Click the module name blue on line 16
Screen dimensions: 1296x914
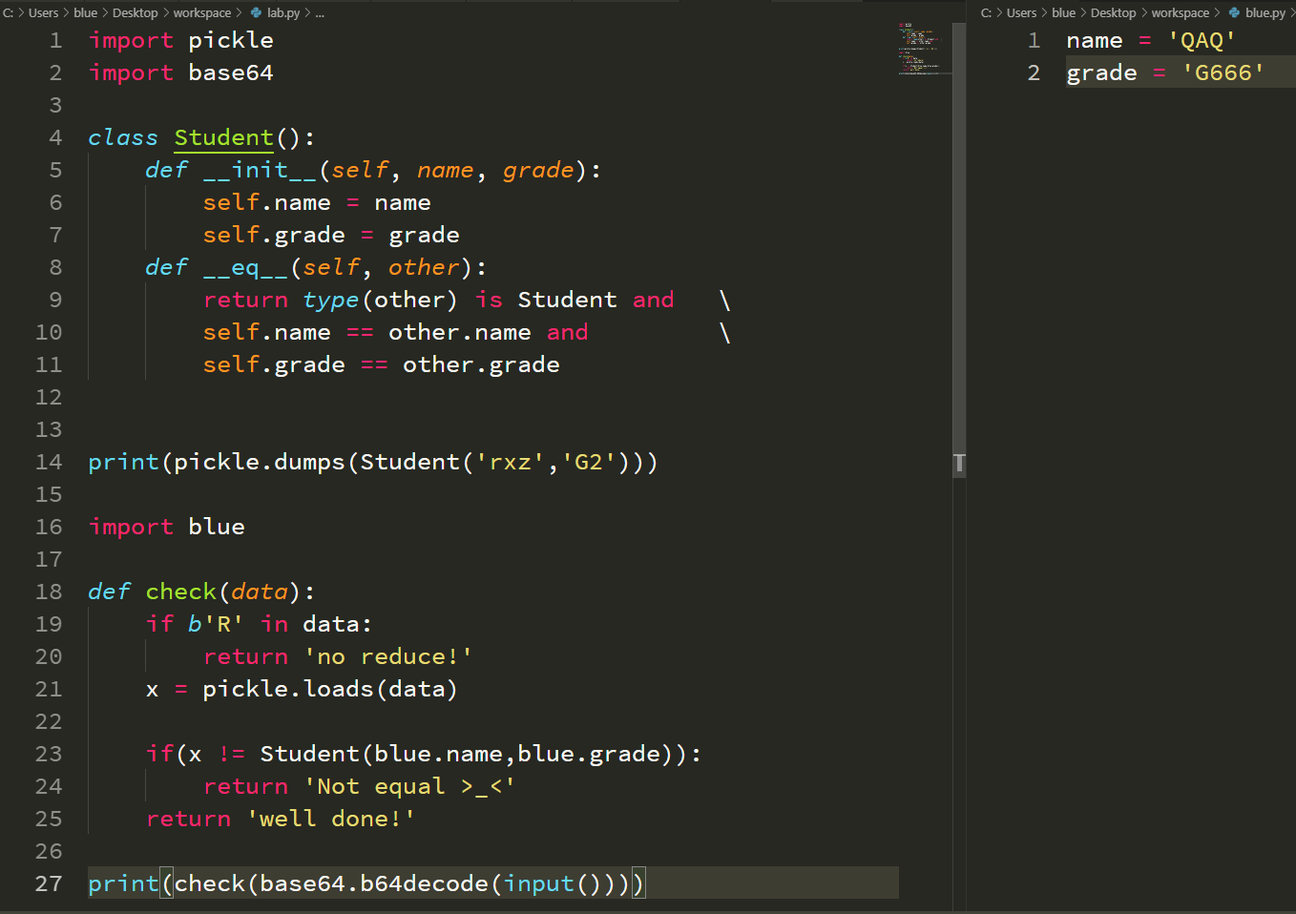[217, 527]
